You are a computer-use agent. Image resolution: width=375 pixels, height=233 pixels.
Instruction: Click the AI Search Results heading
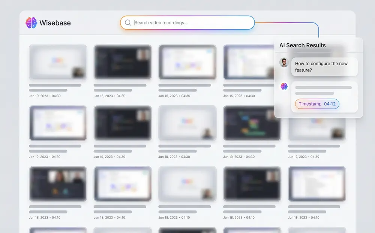pos(303,45)
